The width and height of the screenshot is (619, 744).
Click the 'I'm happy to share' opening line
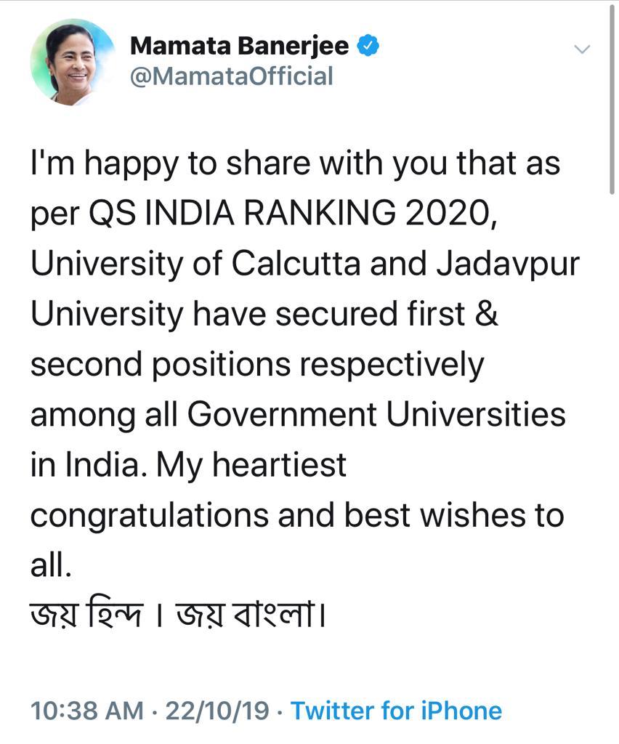[x=172, y=163]
